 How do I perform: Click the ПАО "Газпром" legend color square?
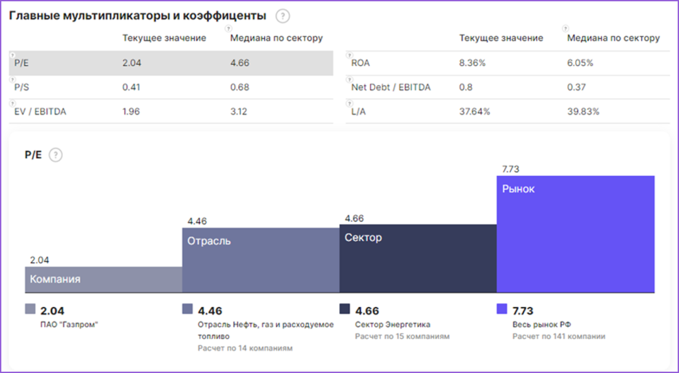(30, 309)
